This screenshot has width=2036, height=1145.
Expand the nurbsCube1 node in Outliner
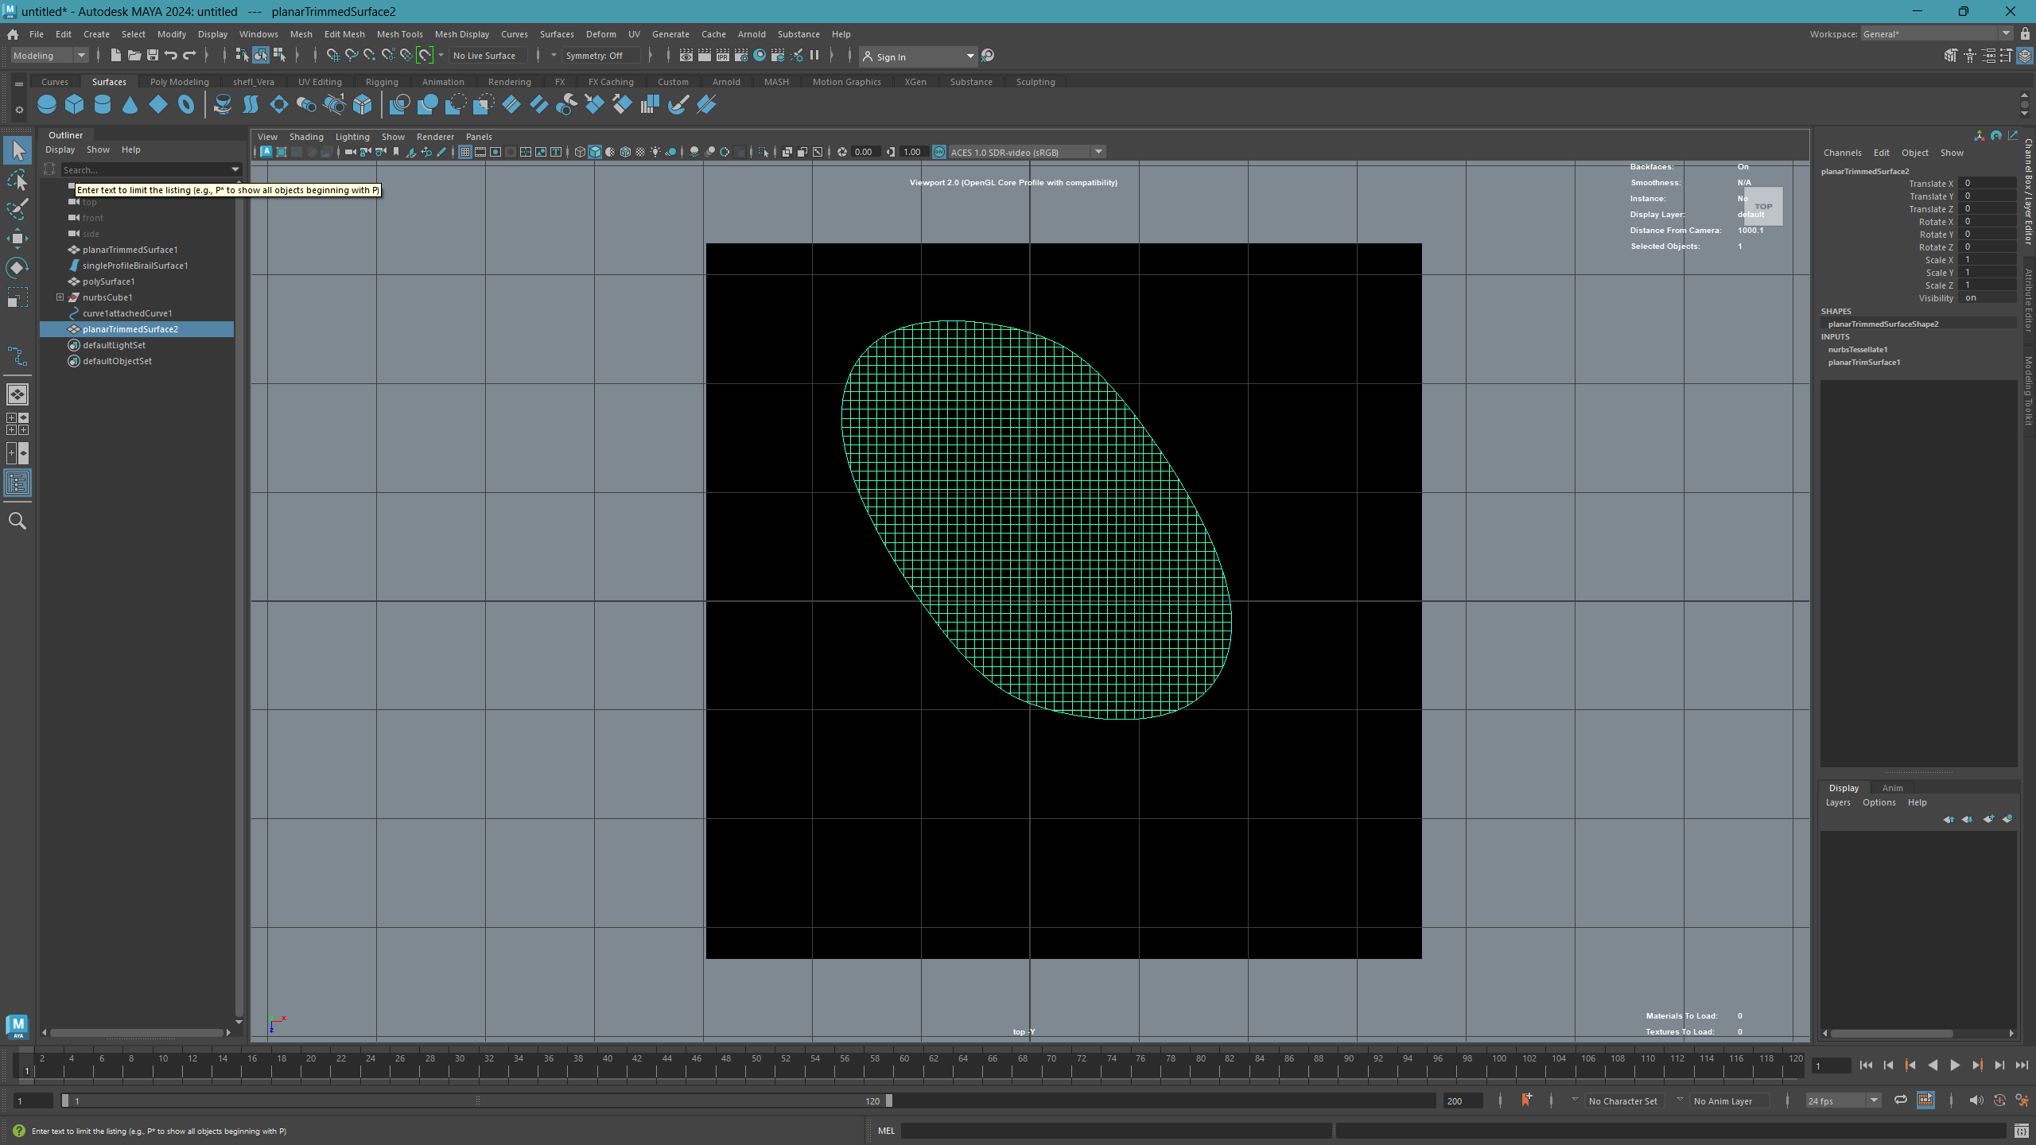60,297
